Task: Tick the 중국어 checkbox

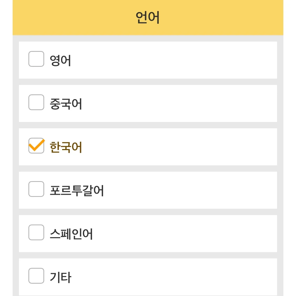Action: 36,102
